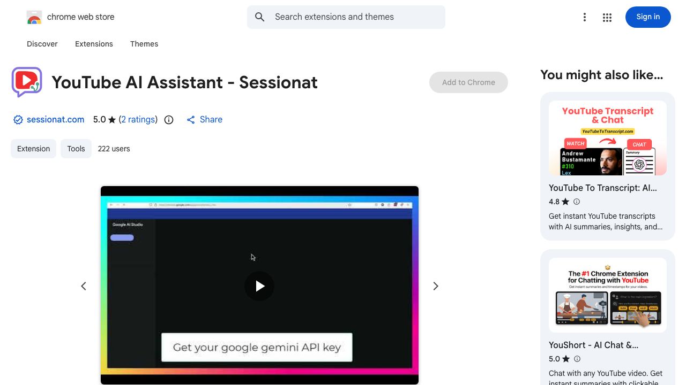Click info icon next to YouShort 5.0 rating
The width and height of the screenshot is (686, 385).
pos(577,359)
